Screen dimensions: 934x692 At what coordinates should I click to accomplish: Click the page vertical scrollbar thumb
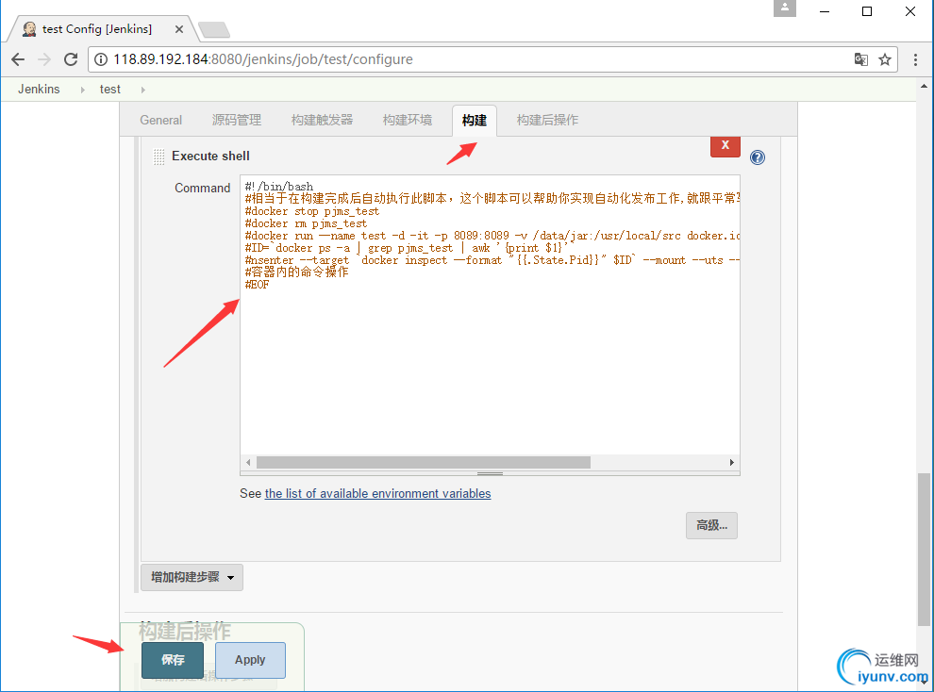924,550
